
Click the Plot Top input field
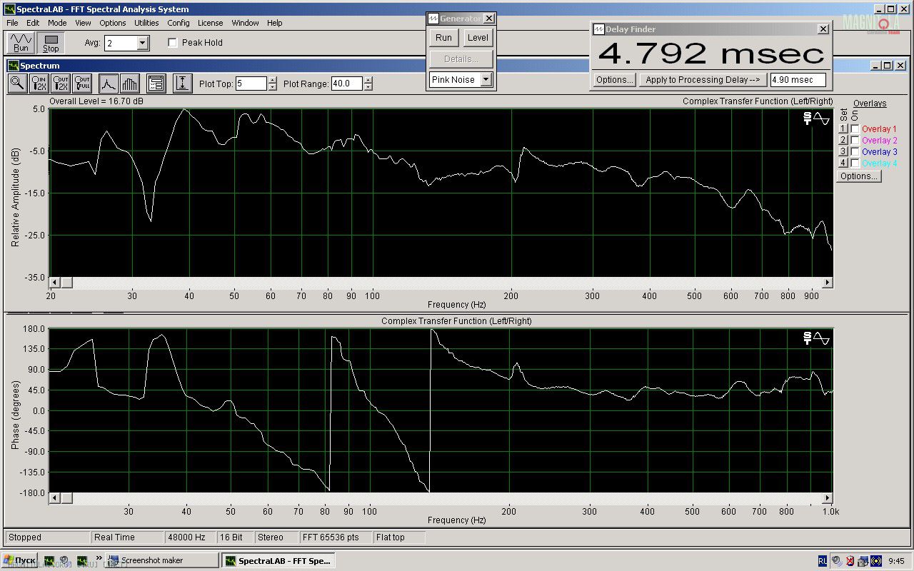(x=251, y=84)
